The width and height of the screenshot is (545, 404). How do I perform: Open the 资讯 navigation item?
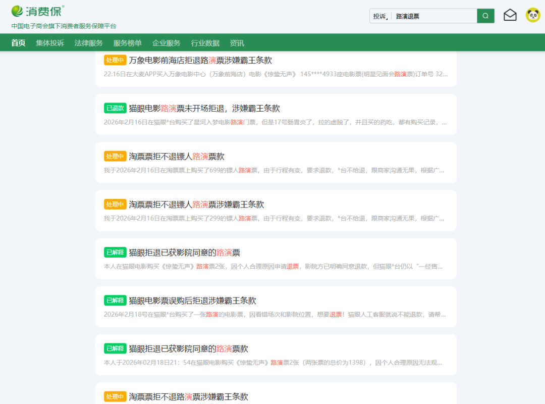pos(237,43)
